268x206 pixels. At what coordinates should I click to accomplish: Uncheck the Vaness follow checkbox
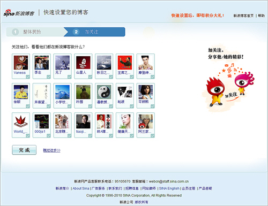28,77
